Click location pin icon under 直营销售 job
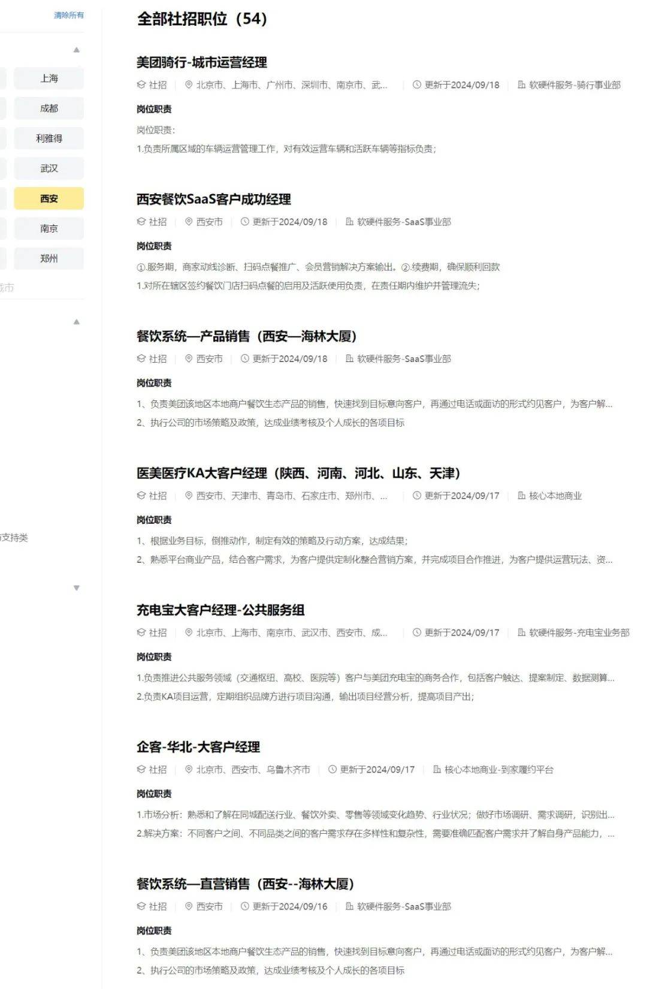This screenshot has width=647, height=989. [189, 907]
